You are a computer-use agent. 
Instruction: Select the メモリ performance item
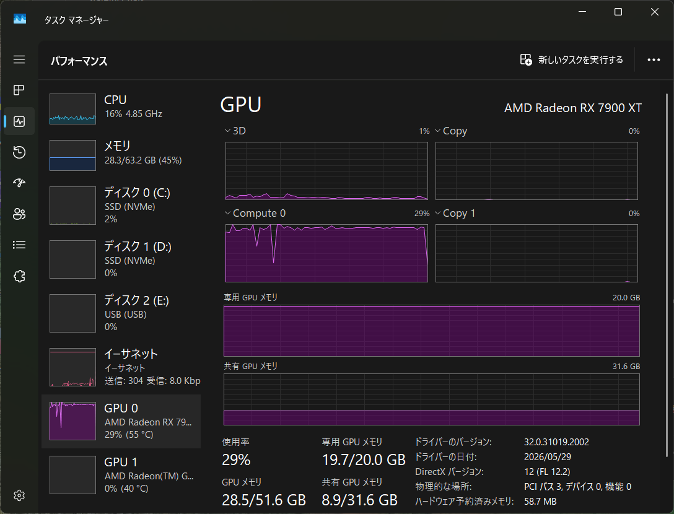click(x=121, y=155)
